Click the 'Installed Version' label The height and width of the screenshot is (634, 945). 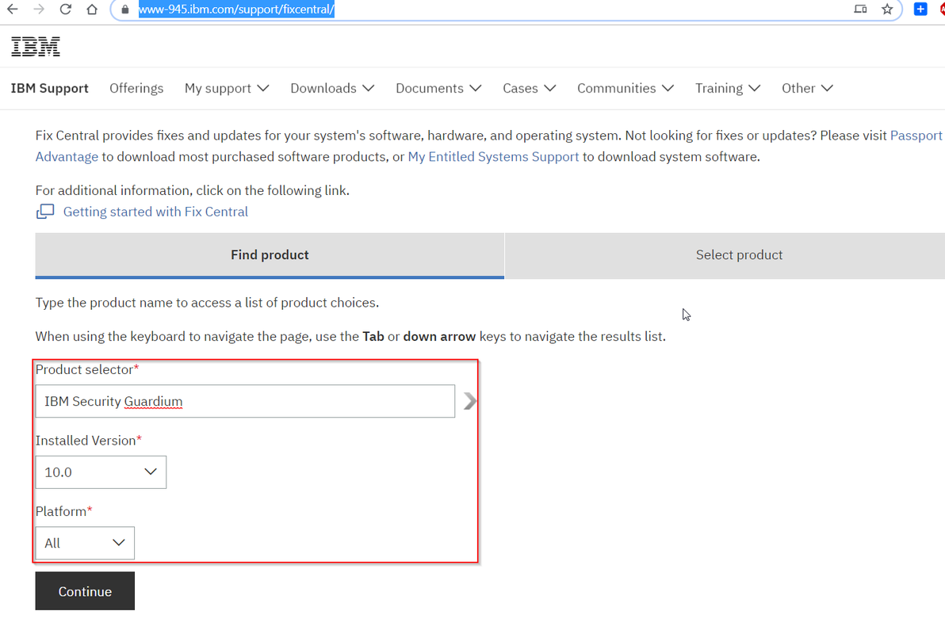pos(86,441)
